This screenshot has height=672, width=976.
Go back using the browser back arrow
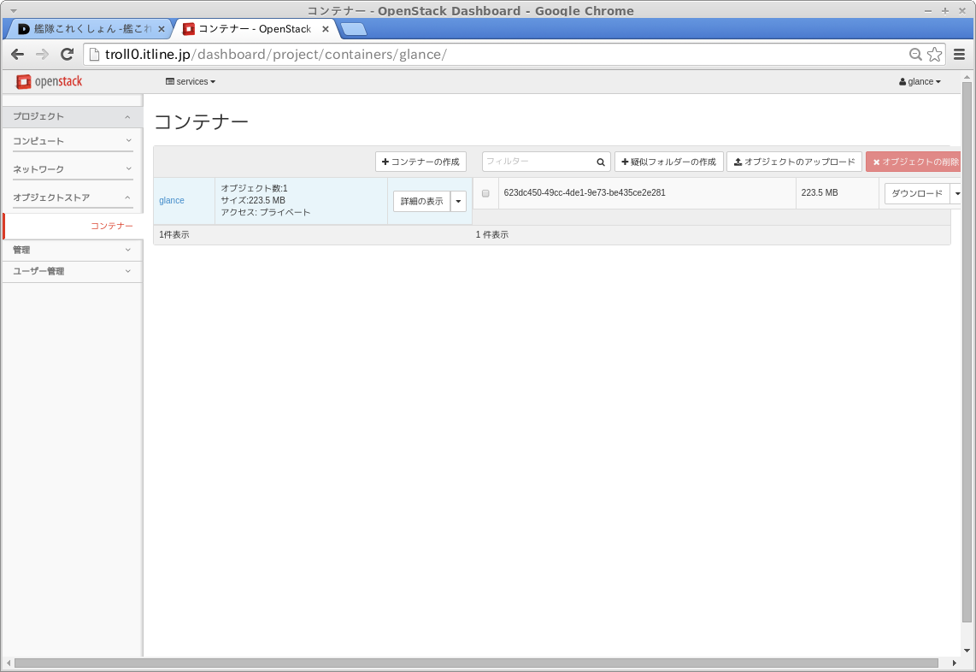(x=17, y=55)
